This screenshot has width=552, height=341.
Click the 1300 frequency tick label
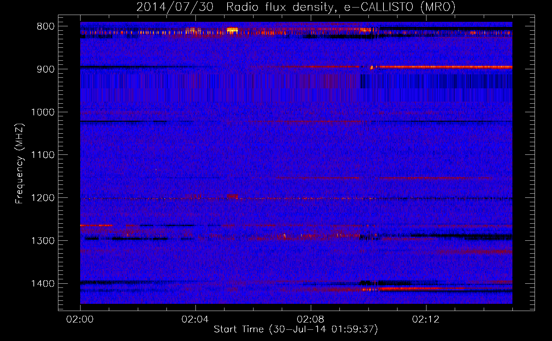tap(43, 241)
